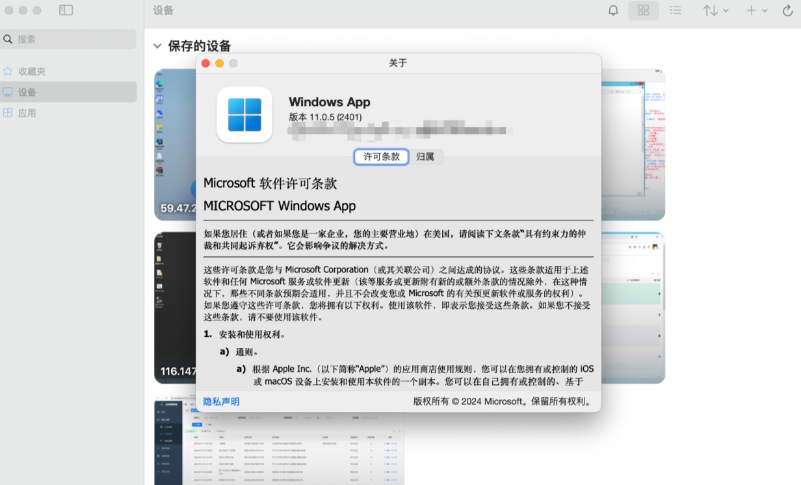The width and height of the screenshot is (801, 485).
Task: Collapse the 保存的设备 section
Action: point(157,46)
